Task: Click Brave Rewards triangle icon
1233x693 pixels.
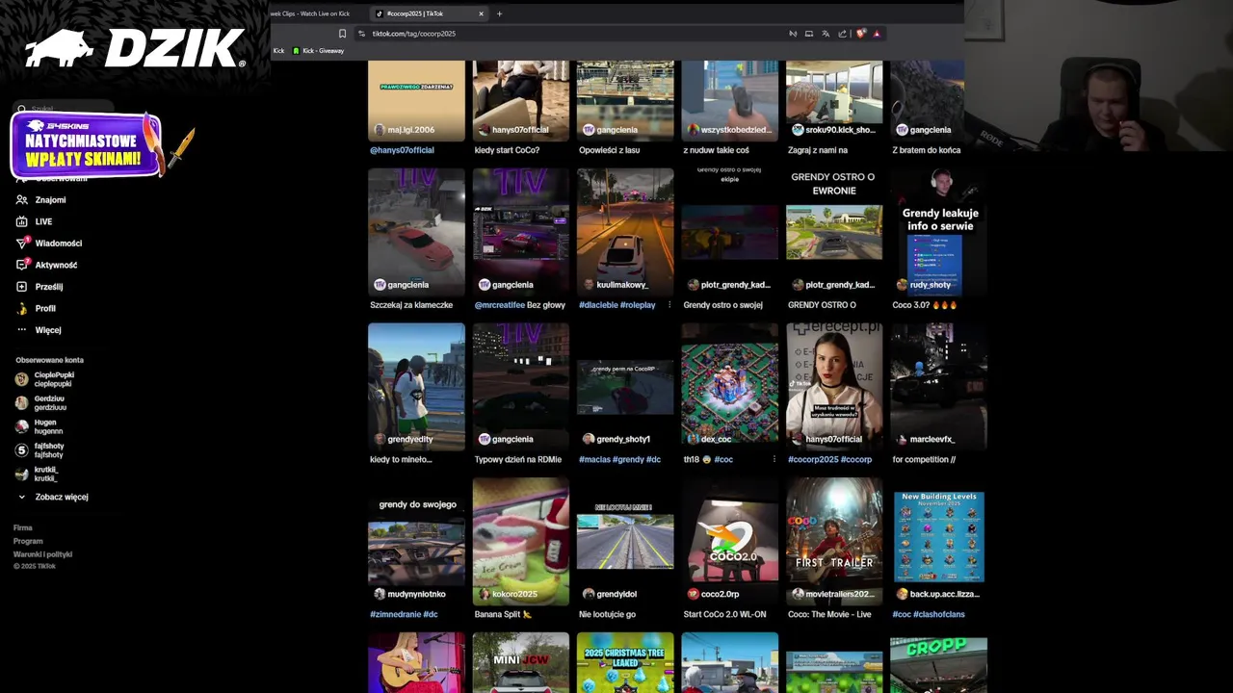Action: pyautogui.click(x=877, y=34)
